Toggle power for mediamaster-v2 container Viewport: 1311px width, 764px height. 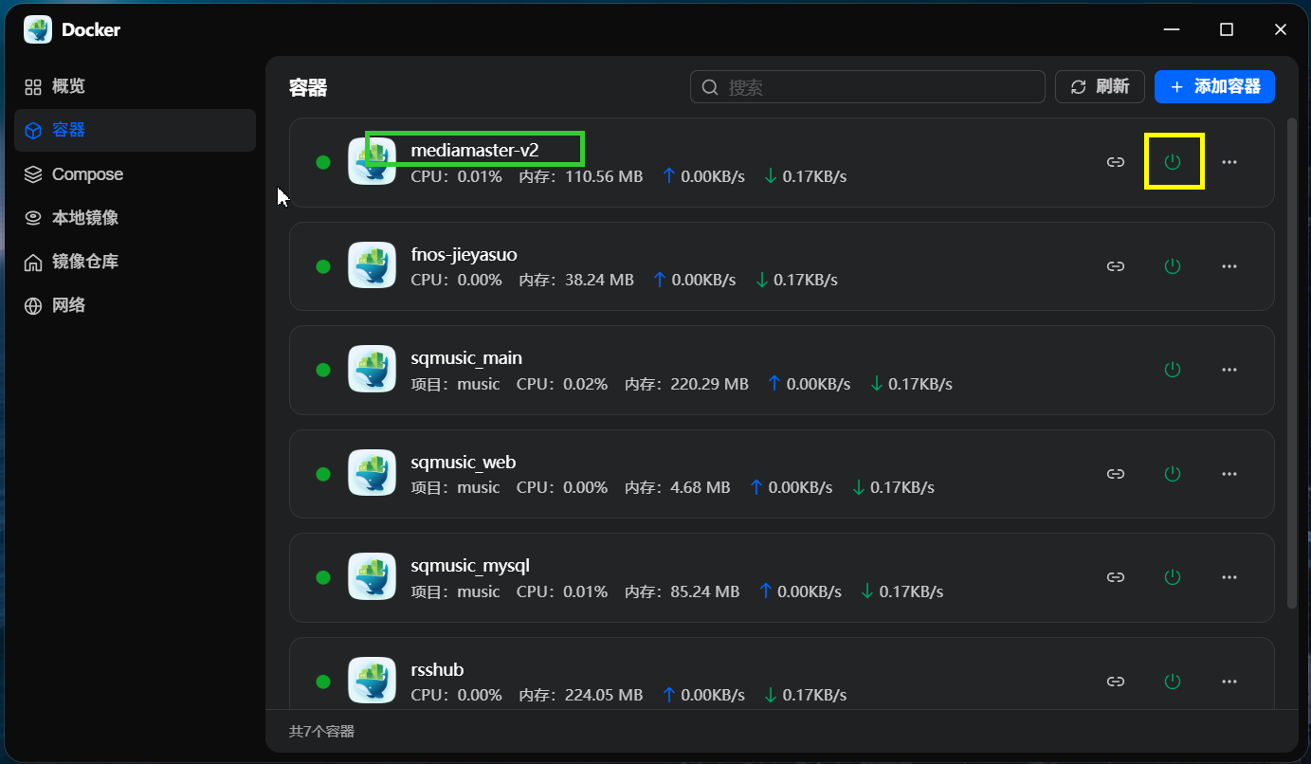click(x=1173, y=162)
